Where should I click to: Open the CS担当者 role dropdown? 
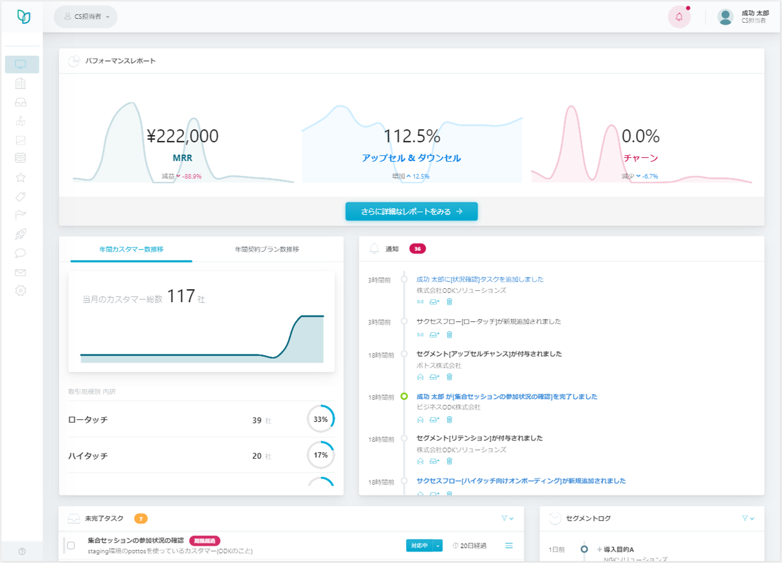86,17
